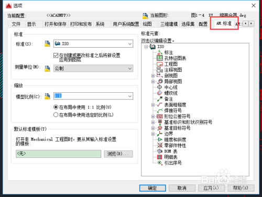Click the 取消 button
Viewport: 262px width, 197px height.
182,188
